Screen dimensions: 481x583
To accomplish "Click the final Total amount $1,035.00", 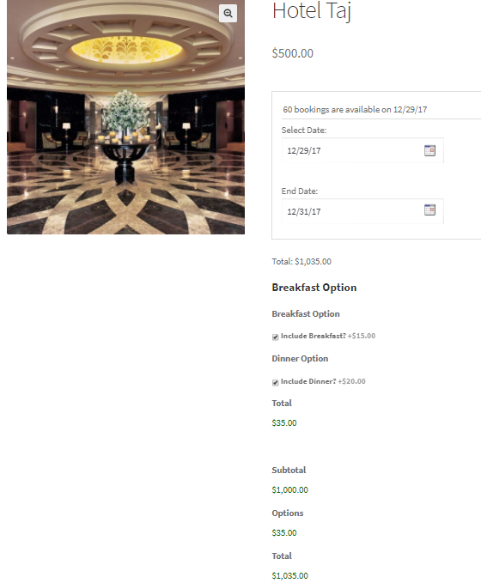I will [289, 576].
